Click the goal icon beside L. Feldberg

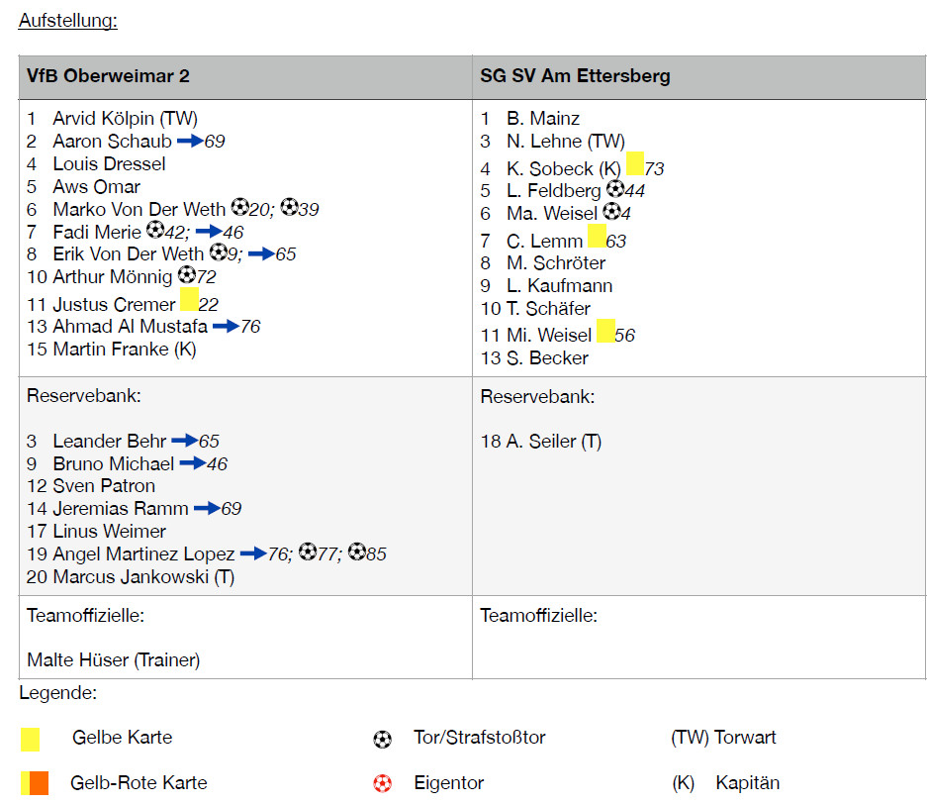tap(614, 188)
